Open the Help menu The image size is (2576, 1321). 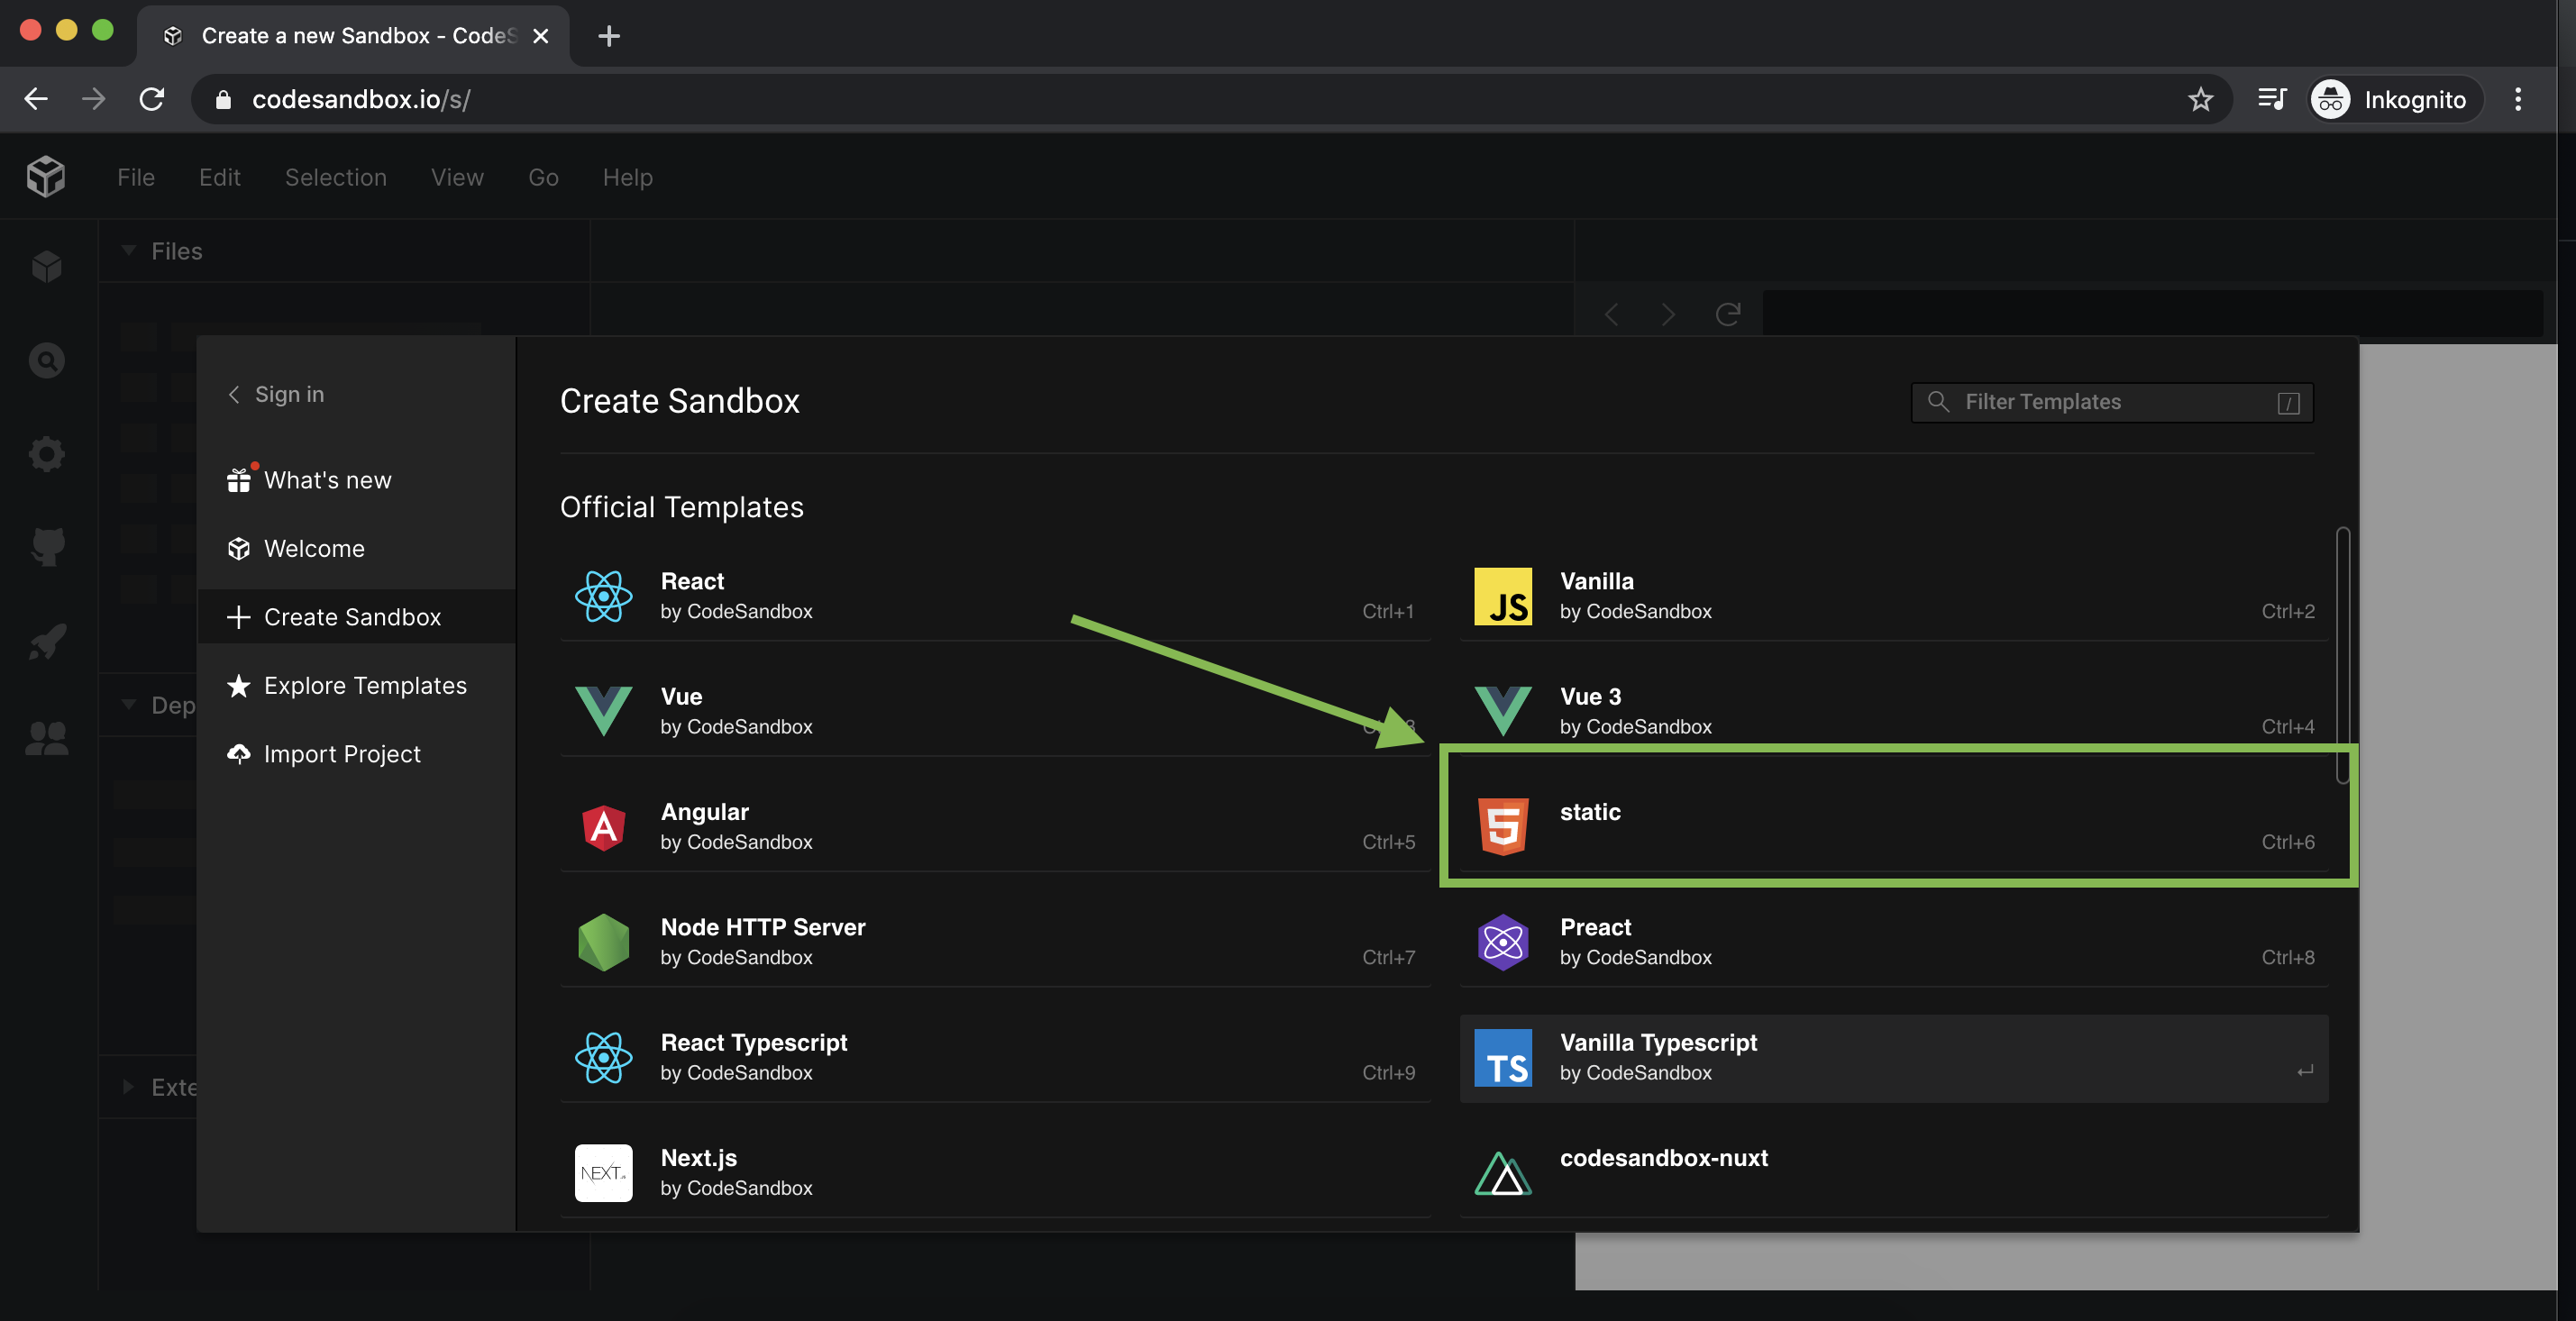(x=627, y=177)
